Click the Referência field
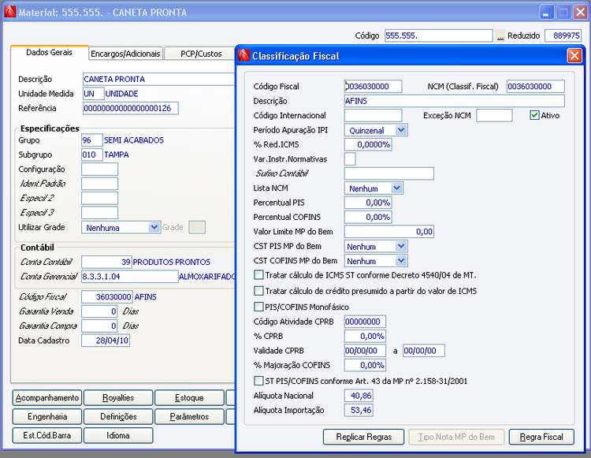 pyautogui.click(x=130, y=108)
